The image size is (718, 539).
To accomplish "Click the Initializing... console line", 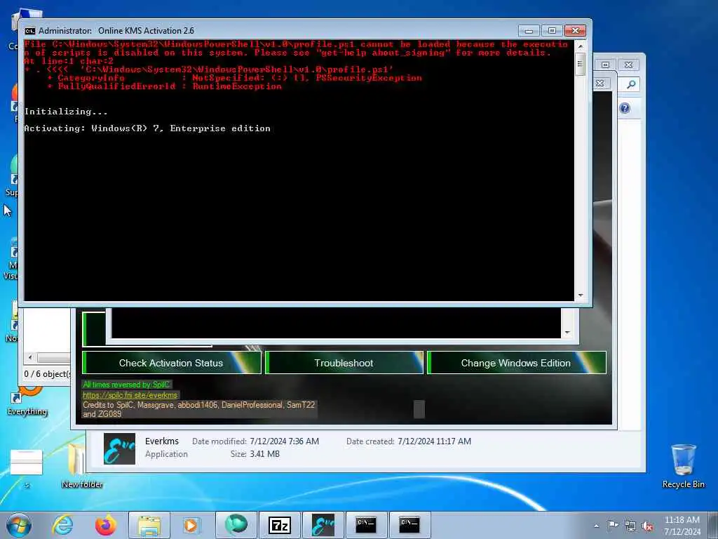I will point(66,112).
